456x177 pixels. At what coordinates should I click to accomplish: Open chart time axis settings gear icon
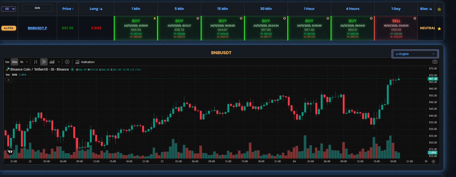click(433, 161)
